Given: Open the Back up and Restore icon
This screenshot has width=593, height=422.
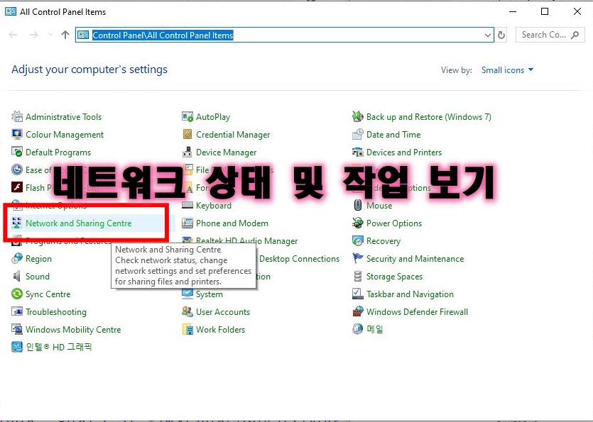Looking at the screenshot, I should point(358,117).
